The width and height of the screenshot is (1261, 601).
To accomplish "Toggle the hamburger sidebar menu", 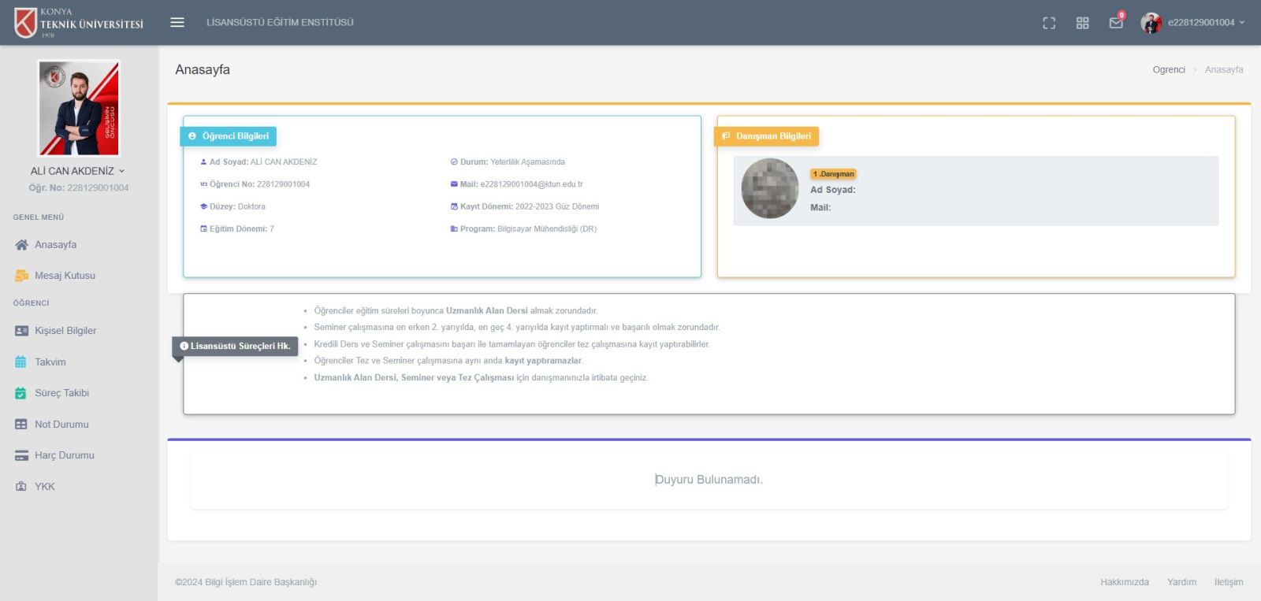I will coord(177,23).
